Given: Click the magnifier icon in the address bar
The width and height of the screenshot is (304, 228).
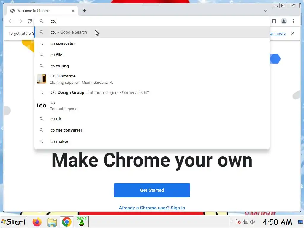Looking at the screenshot, I should tap(42, 21).
